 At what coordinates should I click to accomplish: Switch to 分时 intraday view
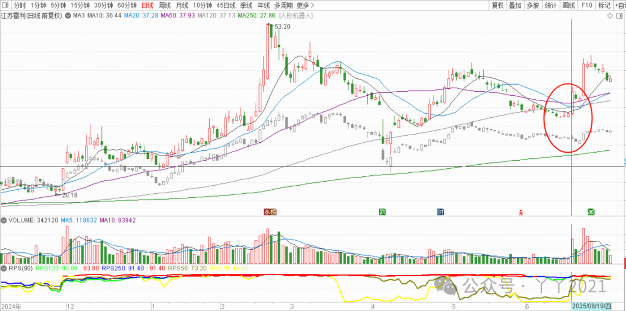click(x=20, y=5)
